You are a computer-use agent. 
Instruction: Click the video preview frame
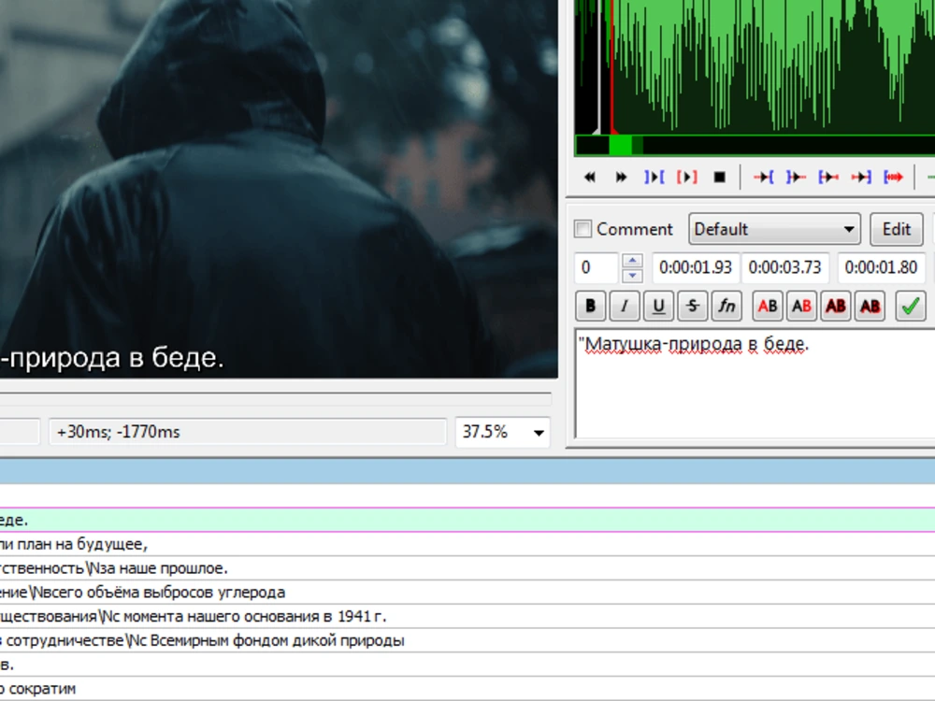click(x=279, y=189)
